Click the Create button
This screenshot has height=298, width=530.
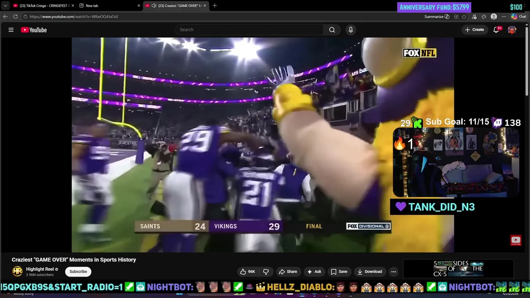[475, 30]
